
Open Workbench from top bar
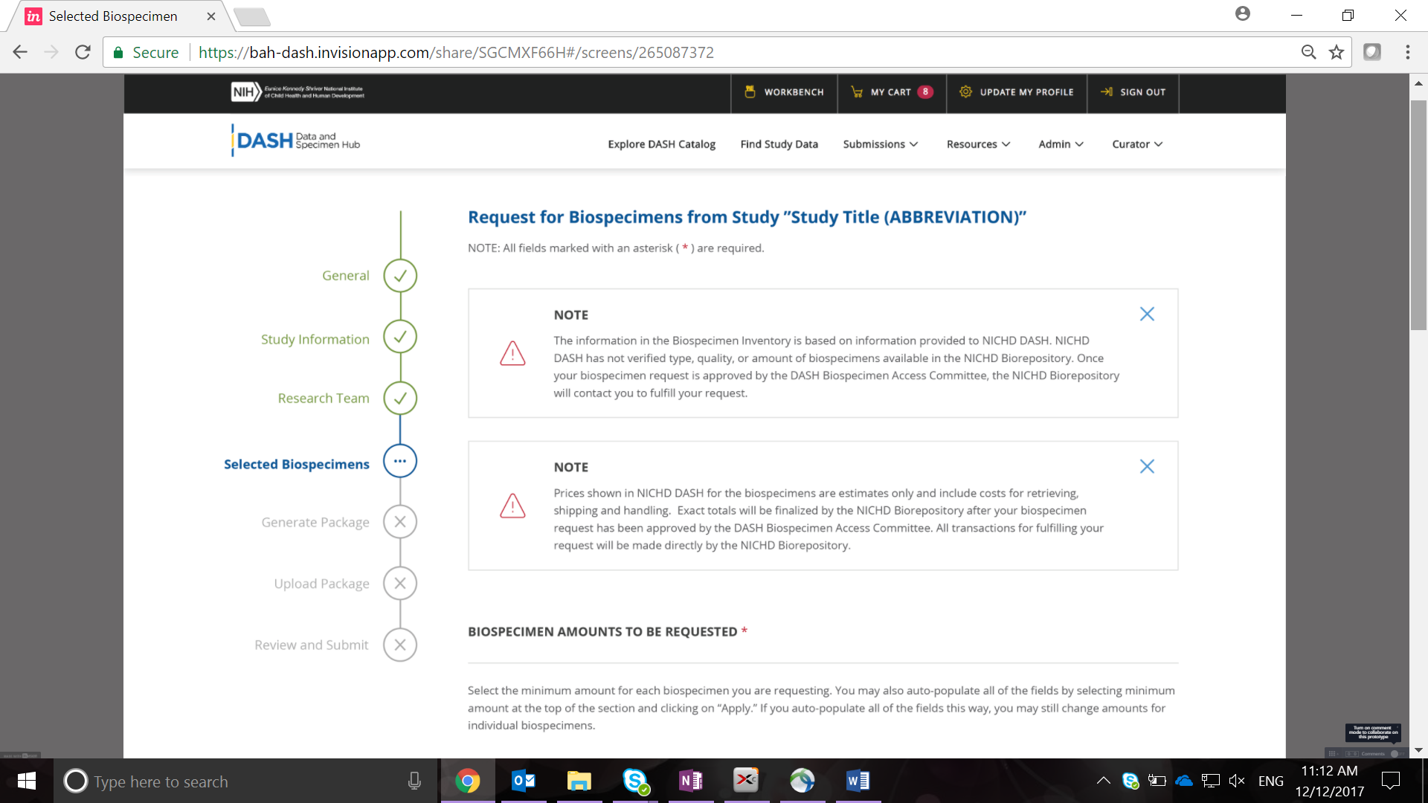[784, 92]
